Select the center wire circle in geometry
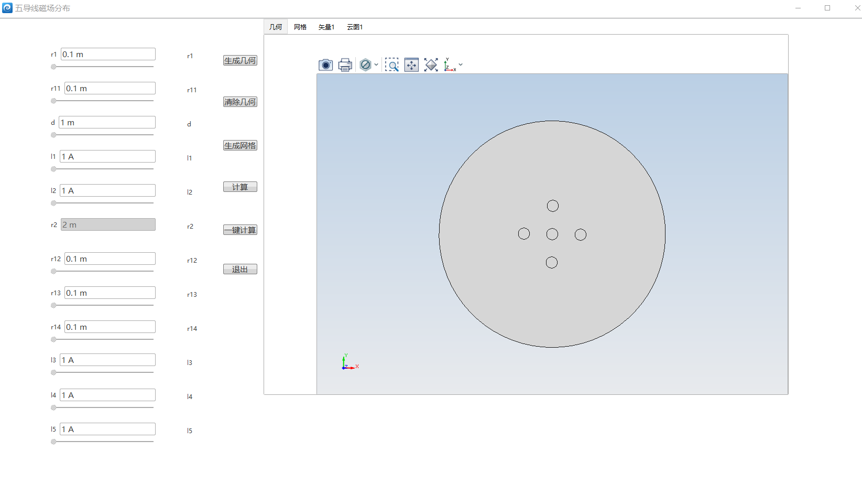The height and width of the screenshot is (494, 862). tap(552, 234)
